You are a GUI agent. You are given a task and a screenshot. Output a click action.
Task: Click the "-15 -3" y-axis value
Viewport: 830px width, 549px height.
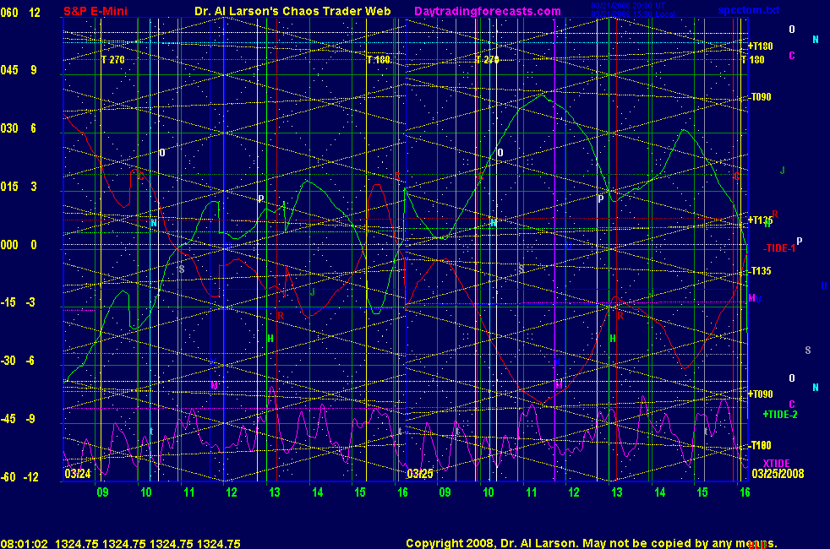[19, 302]
